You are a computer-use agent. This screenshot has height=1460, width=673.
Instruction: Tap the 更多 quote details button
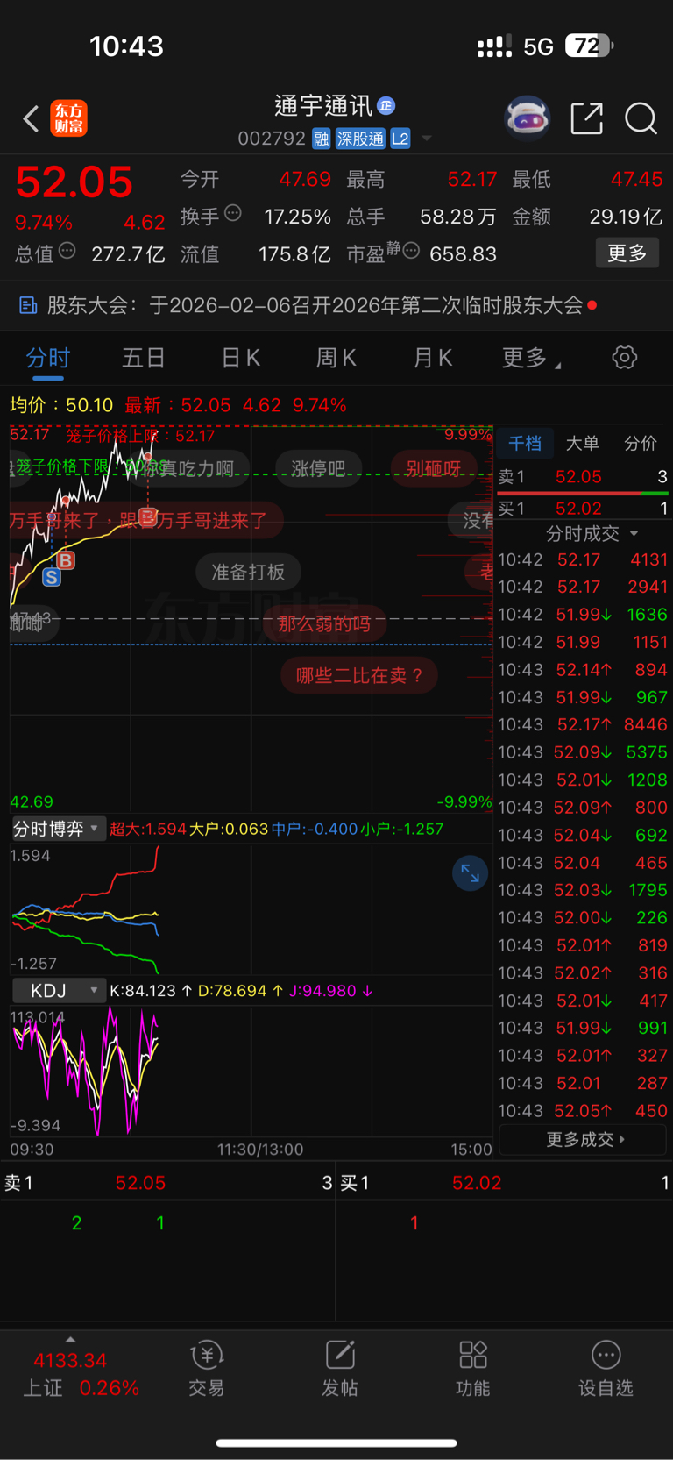(627, 253)
